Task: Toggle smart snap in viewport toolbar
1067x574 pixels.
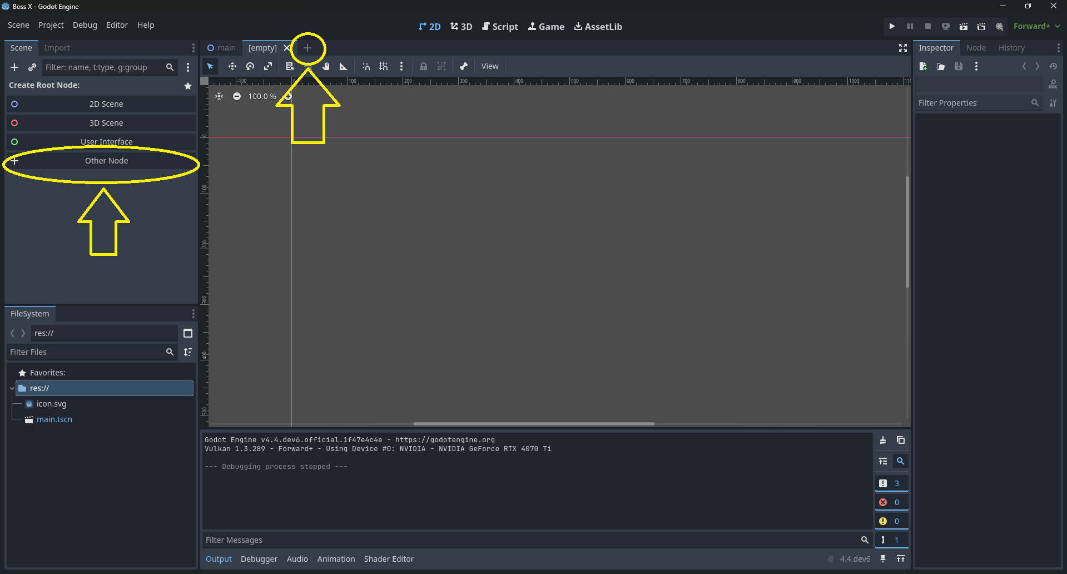Action: click(x=366, y=66)
